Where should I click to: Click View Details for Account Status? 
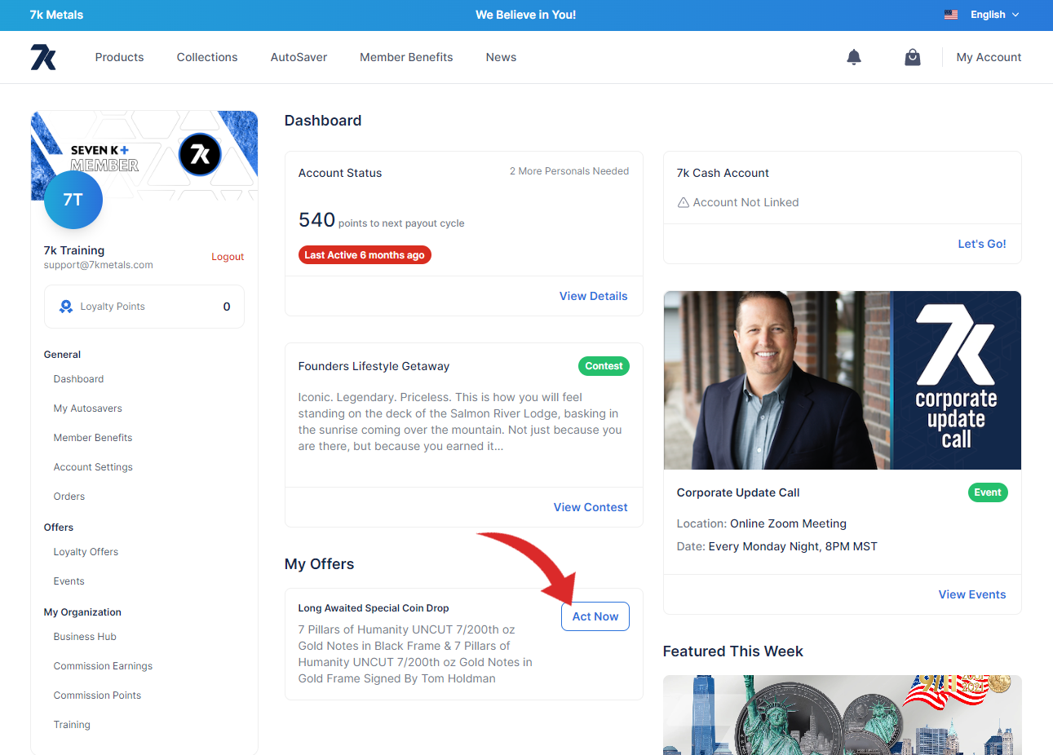coord(593,296)
